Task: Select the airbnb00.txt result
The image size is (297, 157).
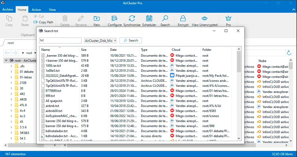Action: [x=54, y=111]
